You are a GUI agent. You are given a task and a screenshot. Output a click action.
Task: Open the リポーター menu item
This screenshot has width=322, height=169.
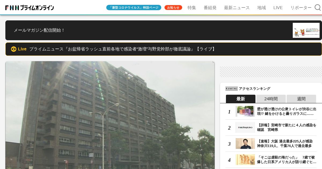[301, 8]
